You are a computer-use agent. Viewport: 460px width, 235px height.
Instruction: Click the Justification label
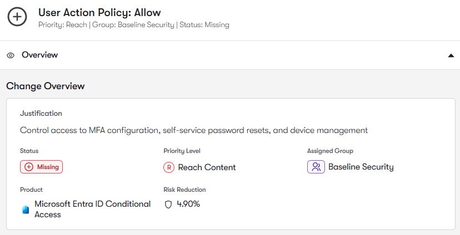pyautogui.click(x=41, y=113)
